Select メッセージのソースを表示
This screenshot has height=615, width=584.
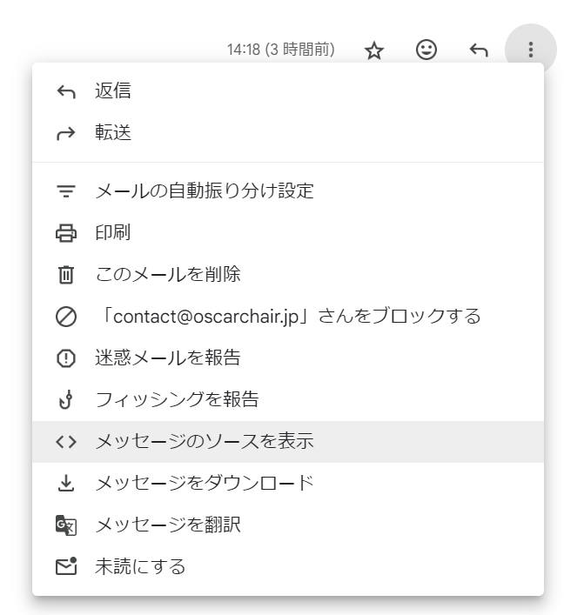pos(204,442)
